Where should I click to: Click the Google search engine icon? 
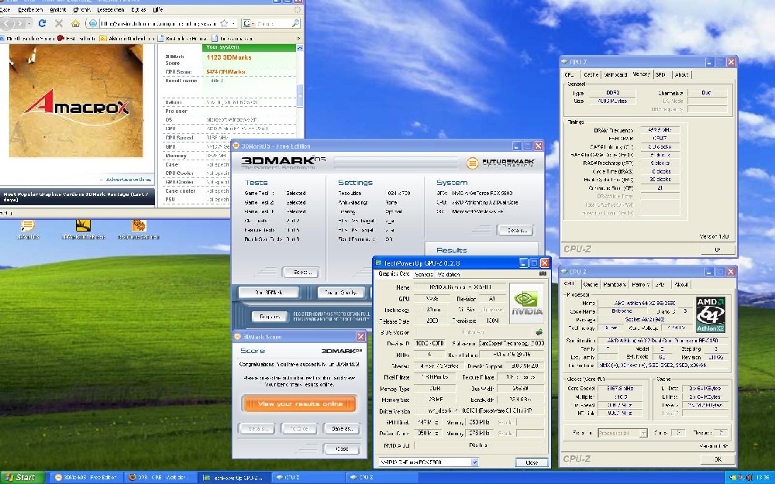(x=246, y=22)
